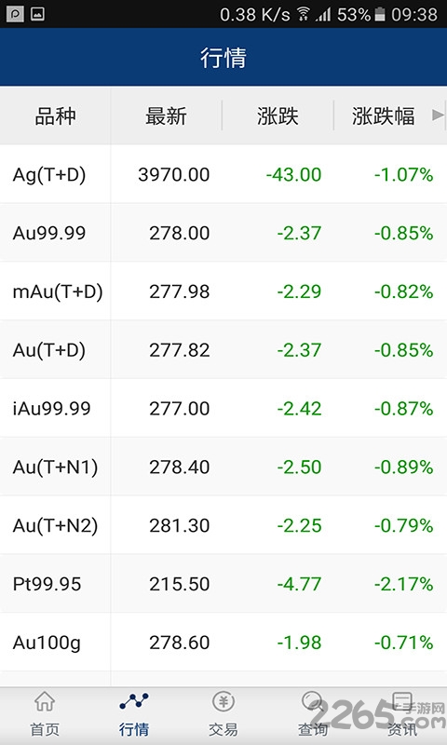447x745 pixels.
Task: Sort by 涨跌幅 column header
Action: 384,115
